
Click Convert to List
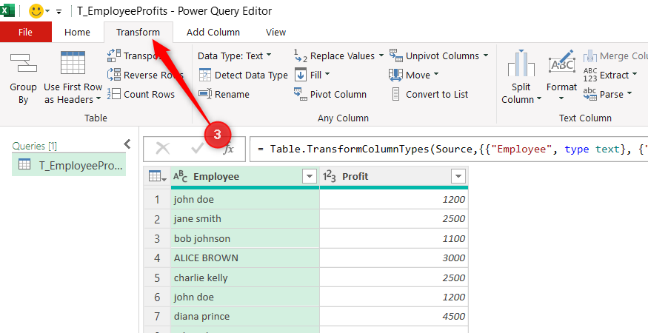click(429, 94)
